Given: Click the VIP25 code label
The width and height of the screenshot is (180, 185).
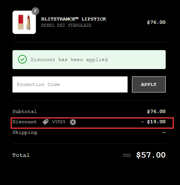Looking at the screenshot, I should pyautogui.click(x=59, y=122).
